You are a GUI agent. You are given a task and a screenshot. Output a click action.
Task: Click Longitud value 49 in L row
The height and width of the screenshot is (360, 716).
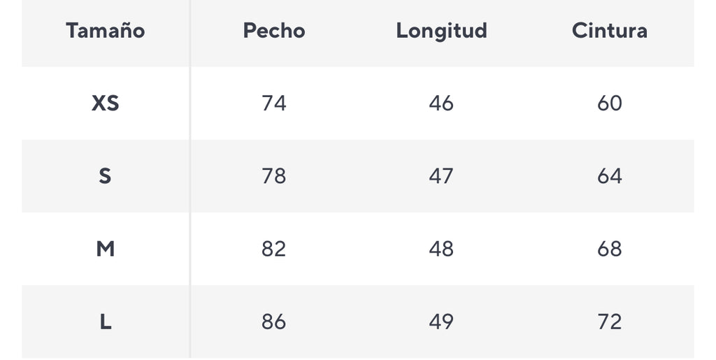point(441,322)
